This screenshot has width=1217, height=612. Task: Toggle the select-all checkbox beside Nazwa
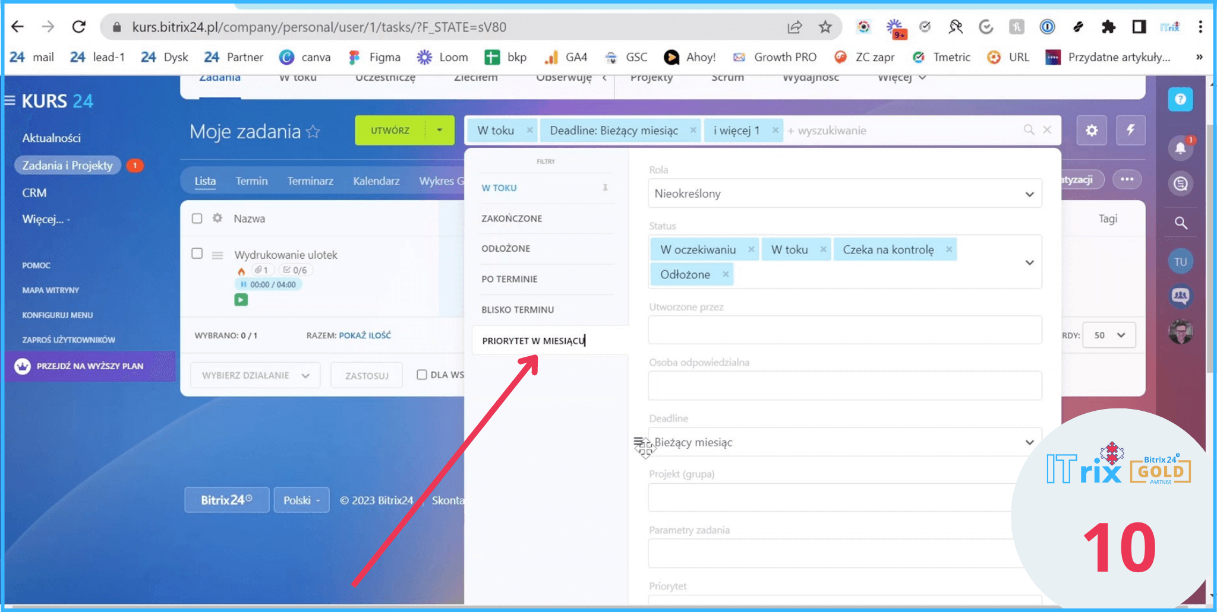pyautogui.click(x=197, y=218)
